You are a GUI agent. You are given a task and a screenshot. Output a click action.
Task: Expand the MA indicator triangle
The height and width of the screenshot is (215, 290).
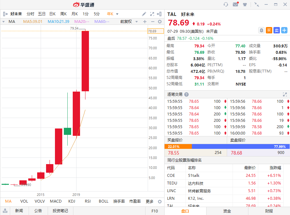(3, 22)
